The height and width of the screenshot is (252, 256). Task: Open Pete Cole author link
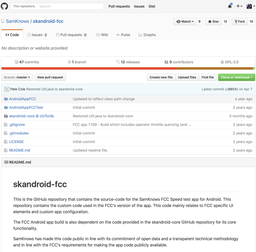tap(18, 89)
